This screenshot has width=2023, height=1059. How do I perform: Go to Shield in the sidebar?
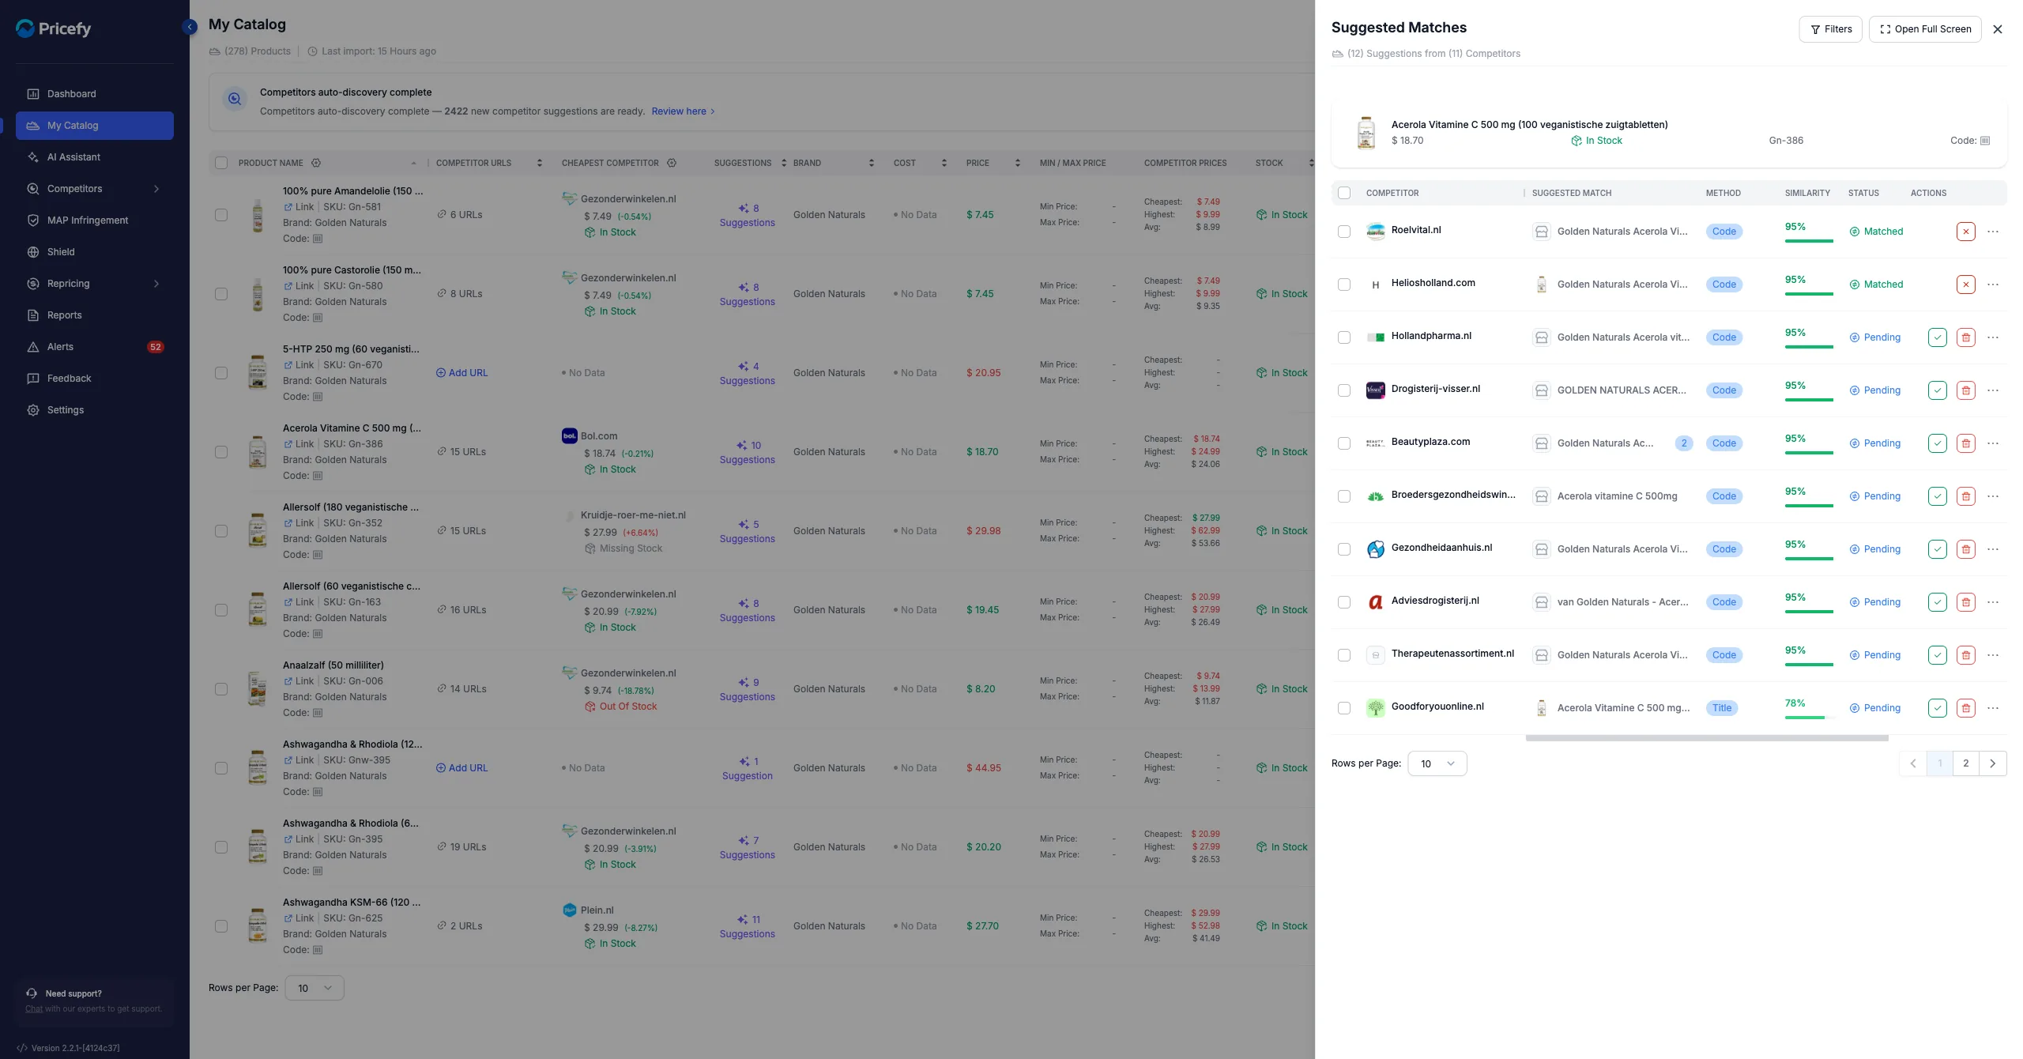point(95,252)
